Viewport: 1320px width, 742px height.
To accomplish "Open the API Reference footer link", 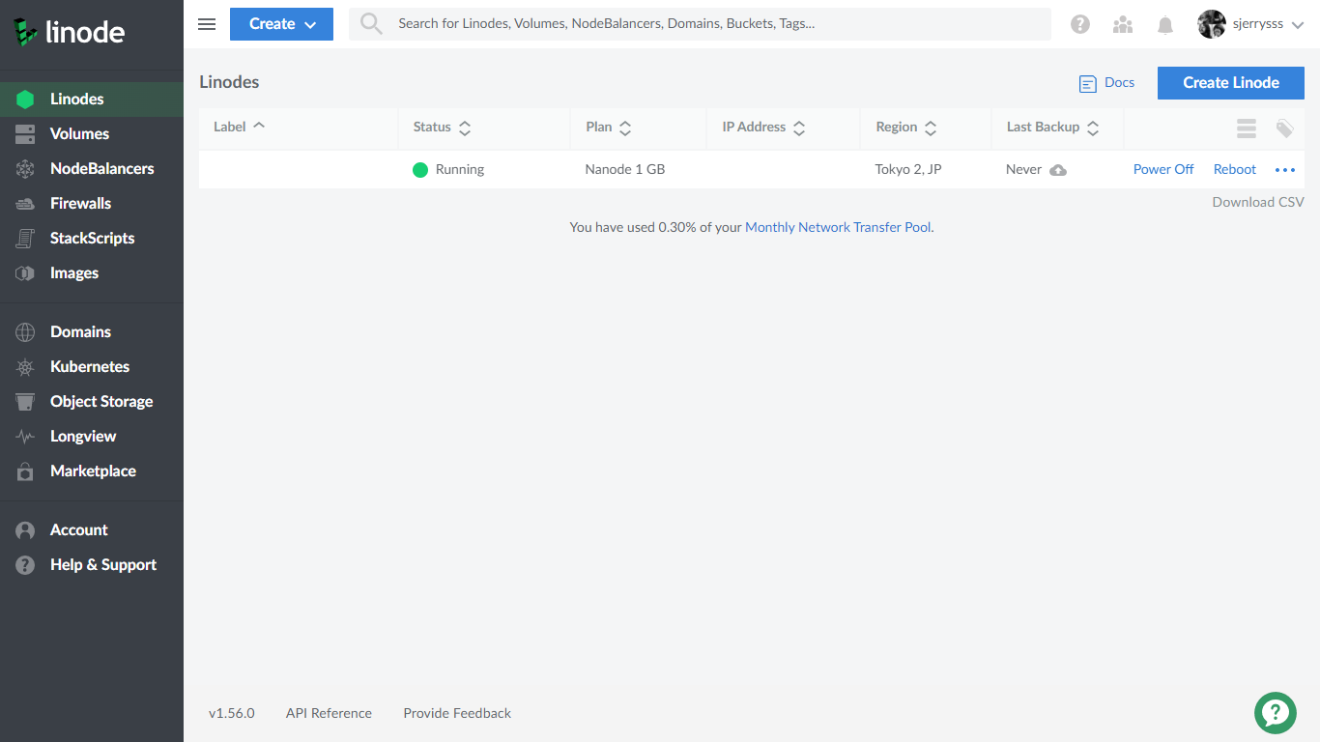I will (x=329, y=713).
